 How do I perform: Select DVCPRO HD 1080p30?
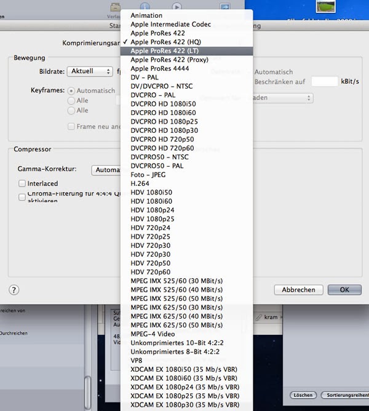[x=186, y=130]
